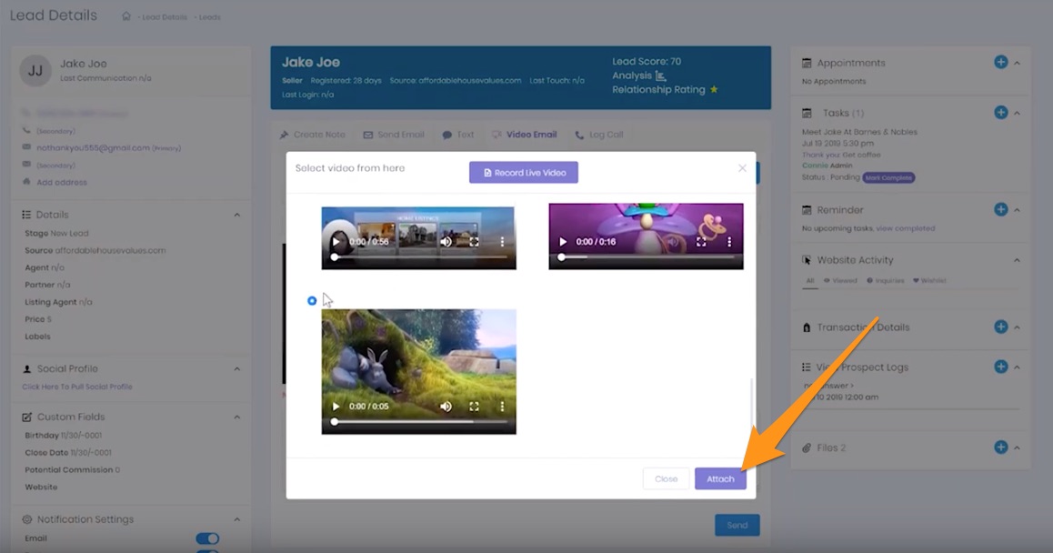The image size is (1053, 553).
Task: Mute the 0:05 bunny video
Action: (446, 407)
